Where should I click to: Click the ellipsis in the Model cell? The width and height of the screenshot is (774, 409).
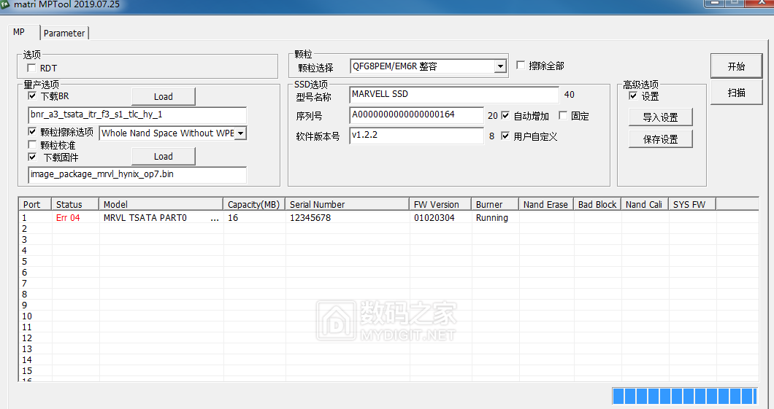[214, 218]
